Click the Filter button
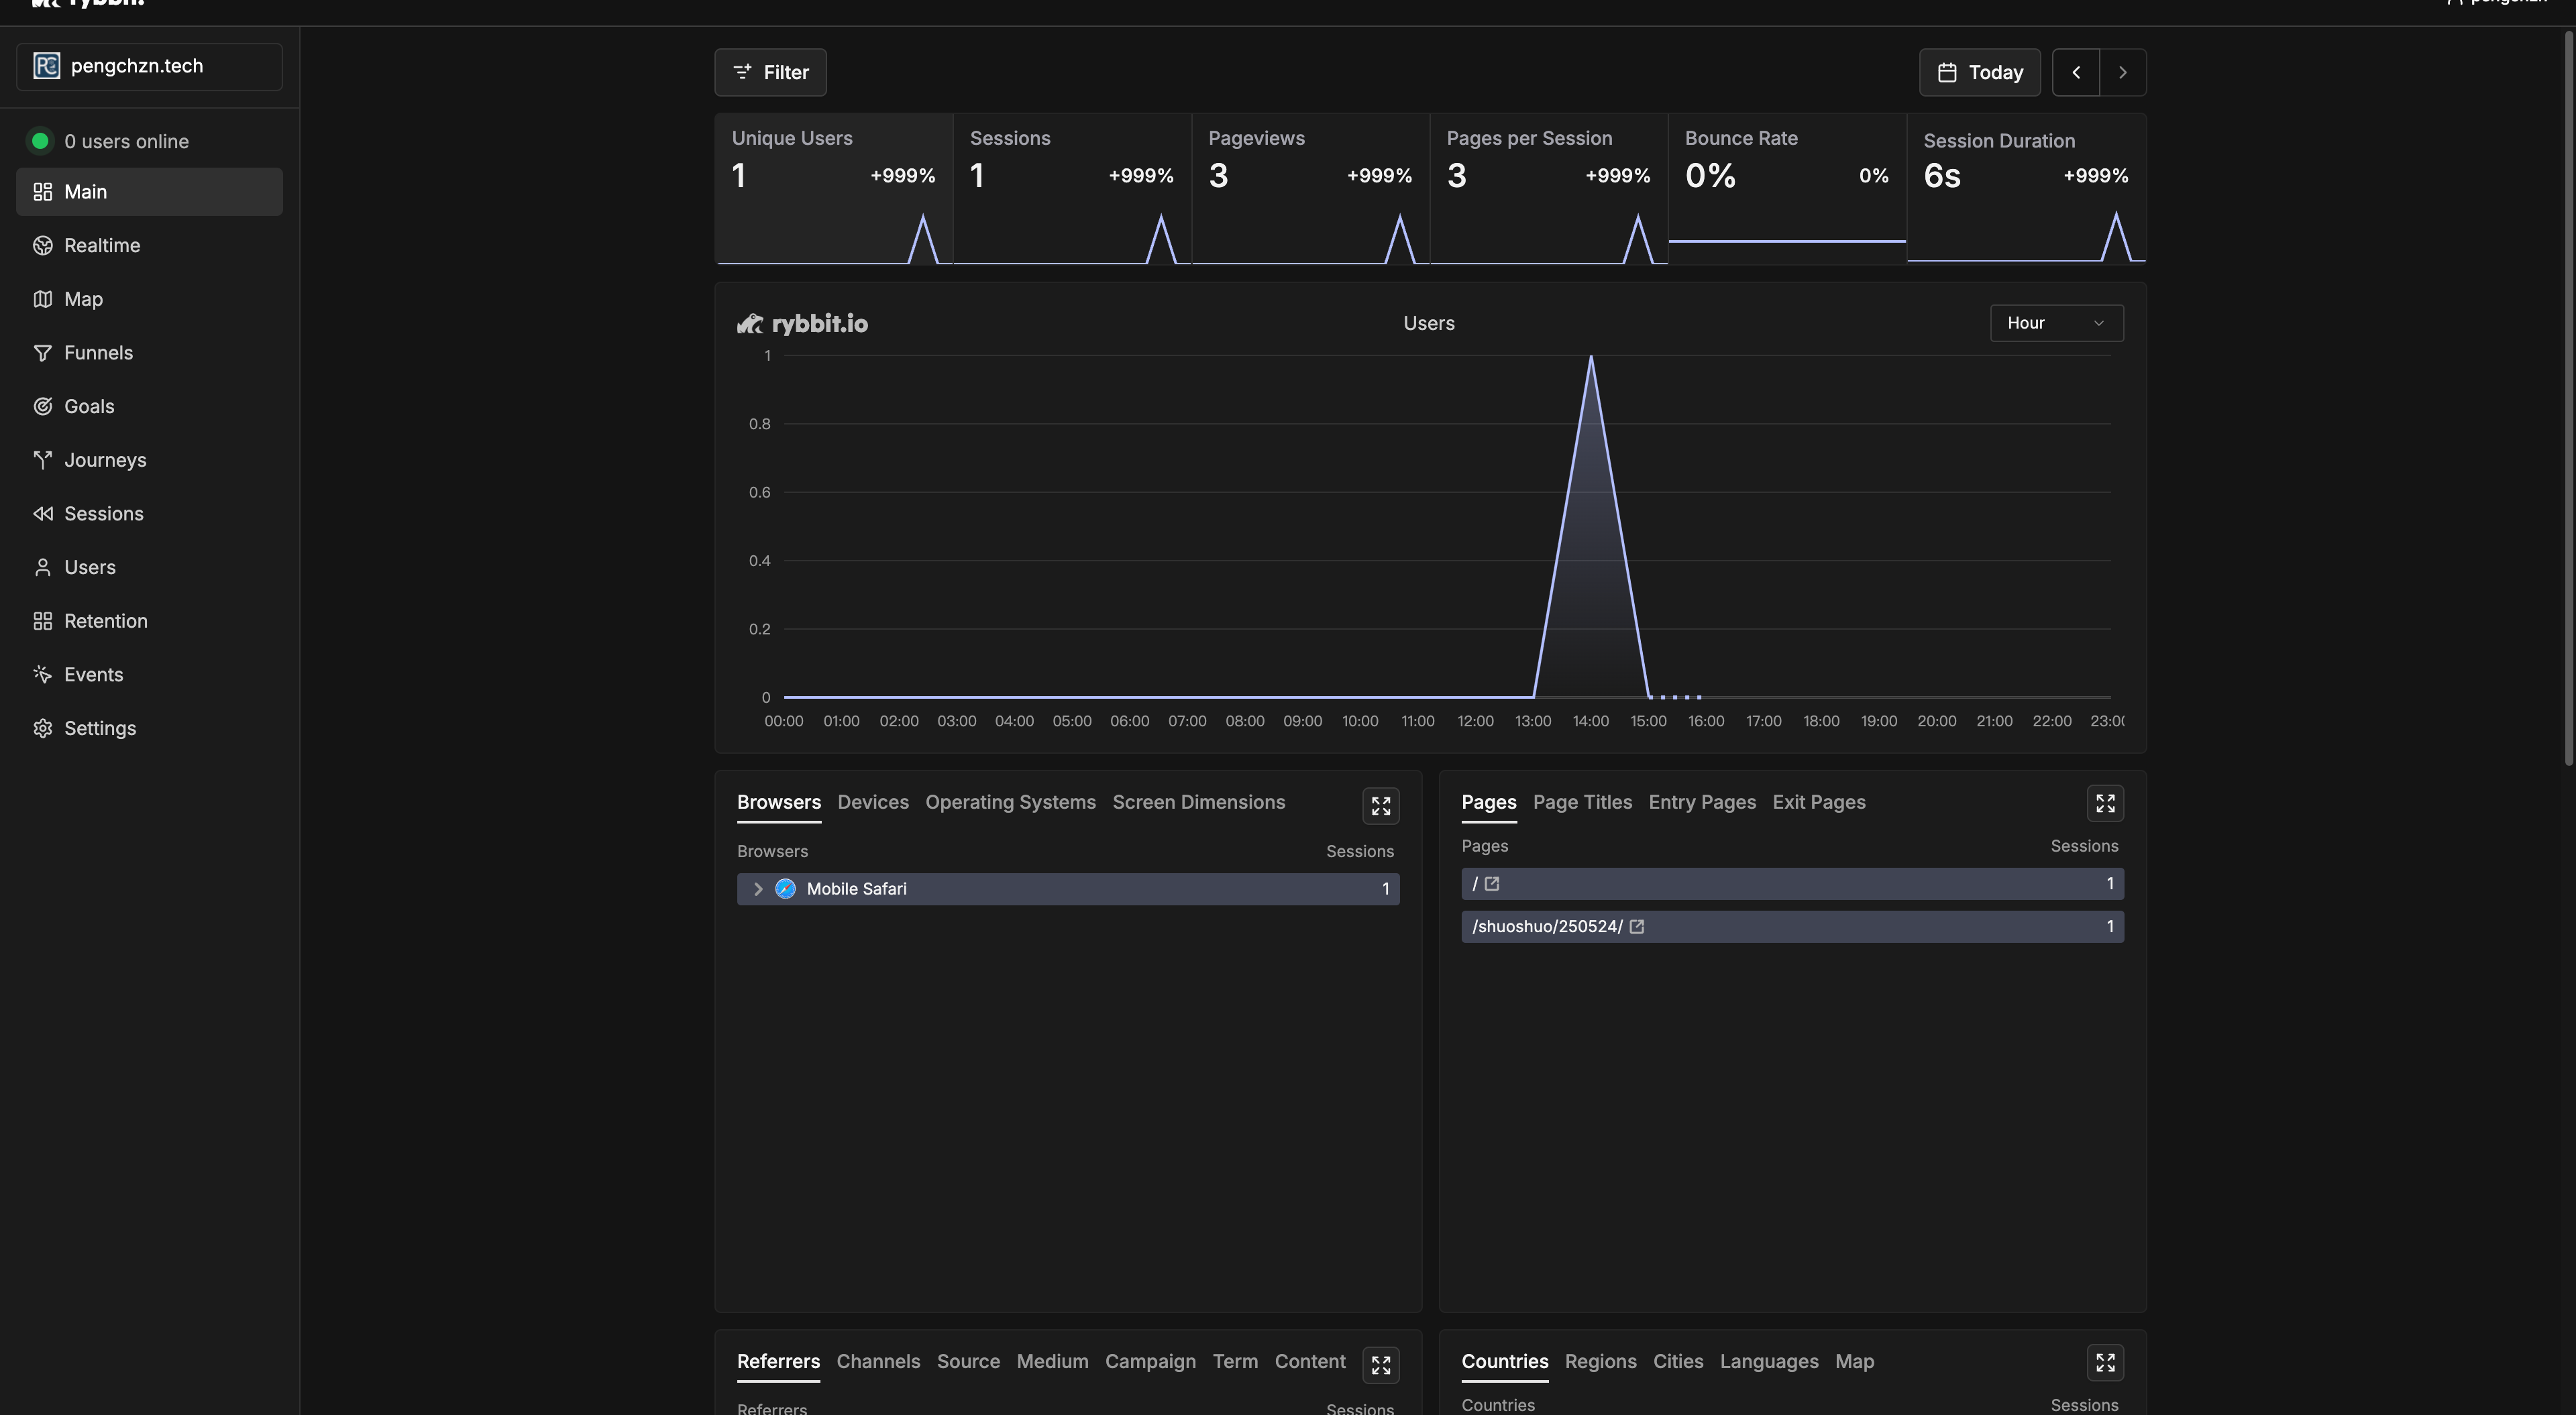The image size is (2576, 1415). [770, 73]
